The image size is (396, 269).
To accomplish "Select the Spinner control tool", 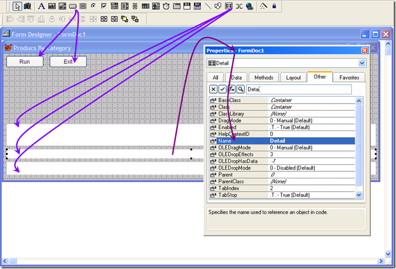I will click(135, 6).
